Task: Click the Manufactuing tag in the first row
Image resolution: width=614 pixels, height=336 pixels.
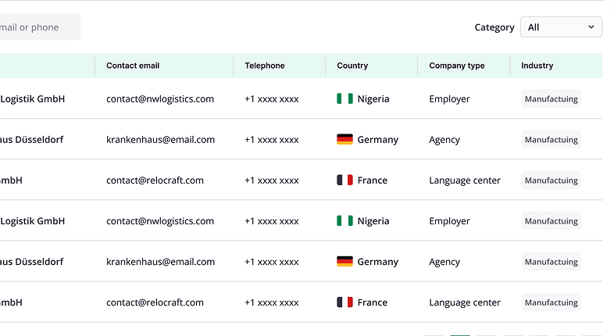Action: 552,99
